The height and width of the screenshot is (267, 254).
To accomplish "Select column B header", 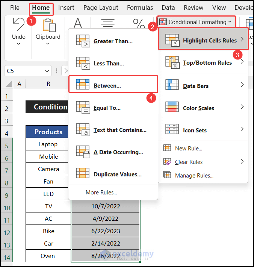I will click(48, 84).
